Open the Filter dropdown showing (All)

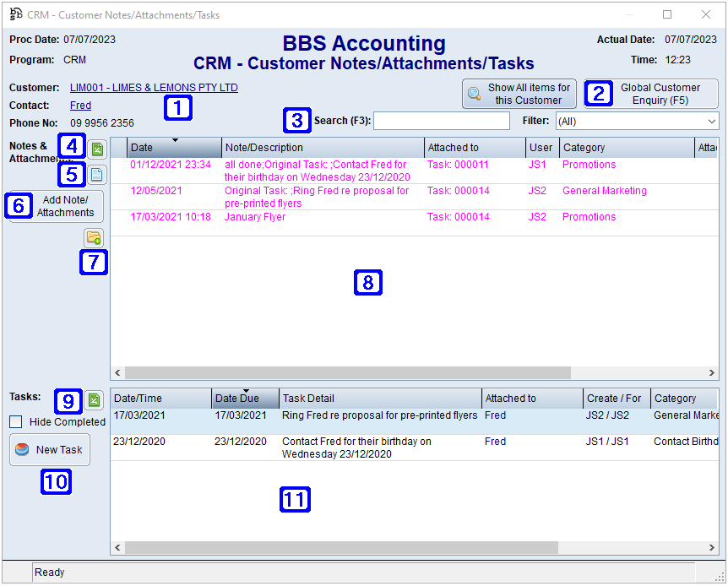[x=638, y=121]
